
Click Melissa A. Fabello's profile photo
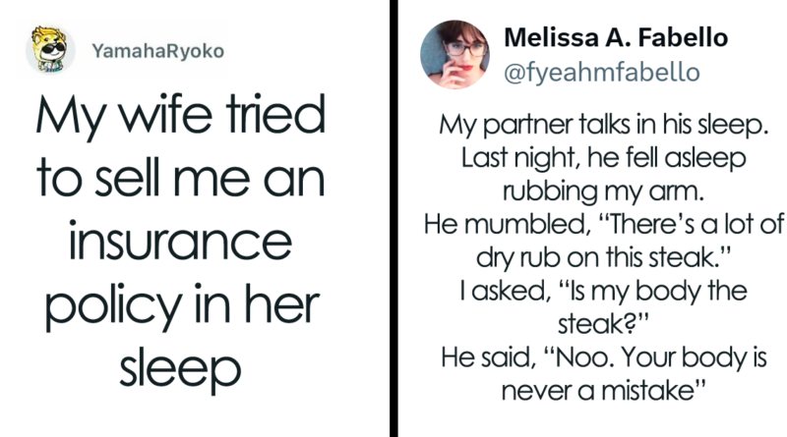click(453, 53)
